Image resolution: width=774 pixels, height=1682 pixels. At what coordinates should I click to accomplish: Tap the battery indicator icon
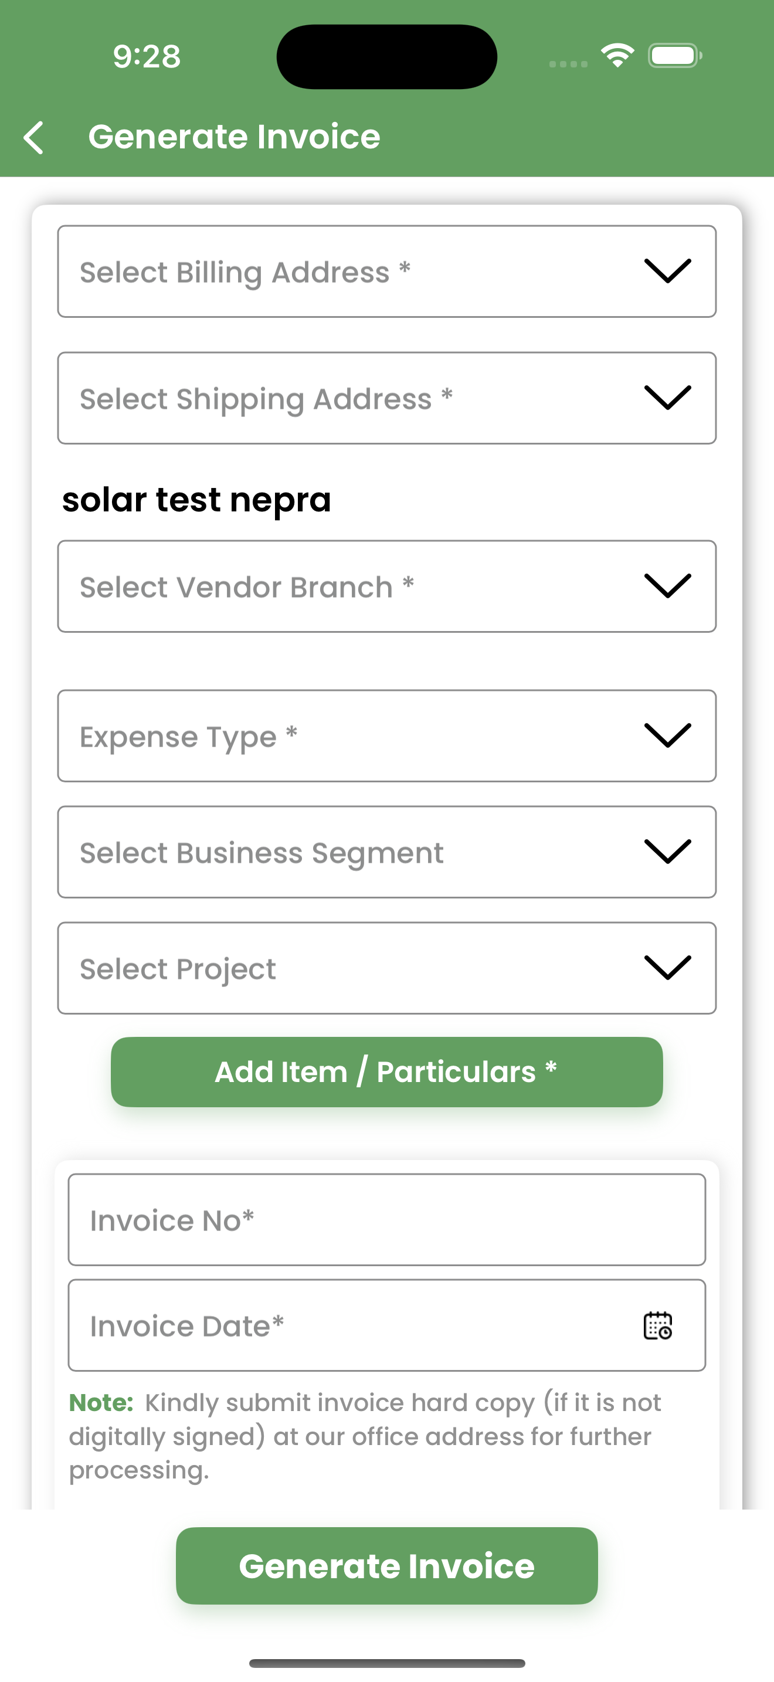coord(675,56)
